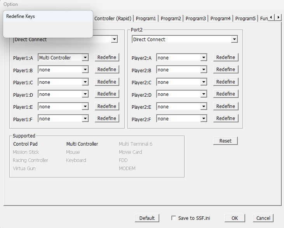The width and height of the screenshot is (284, 228).
Task: Select the Program3 tab
Action: tap(195, 18)
